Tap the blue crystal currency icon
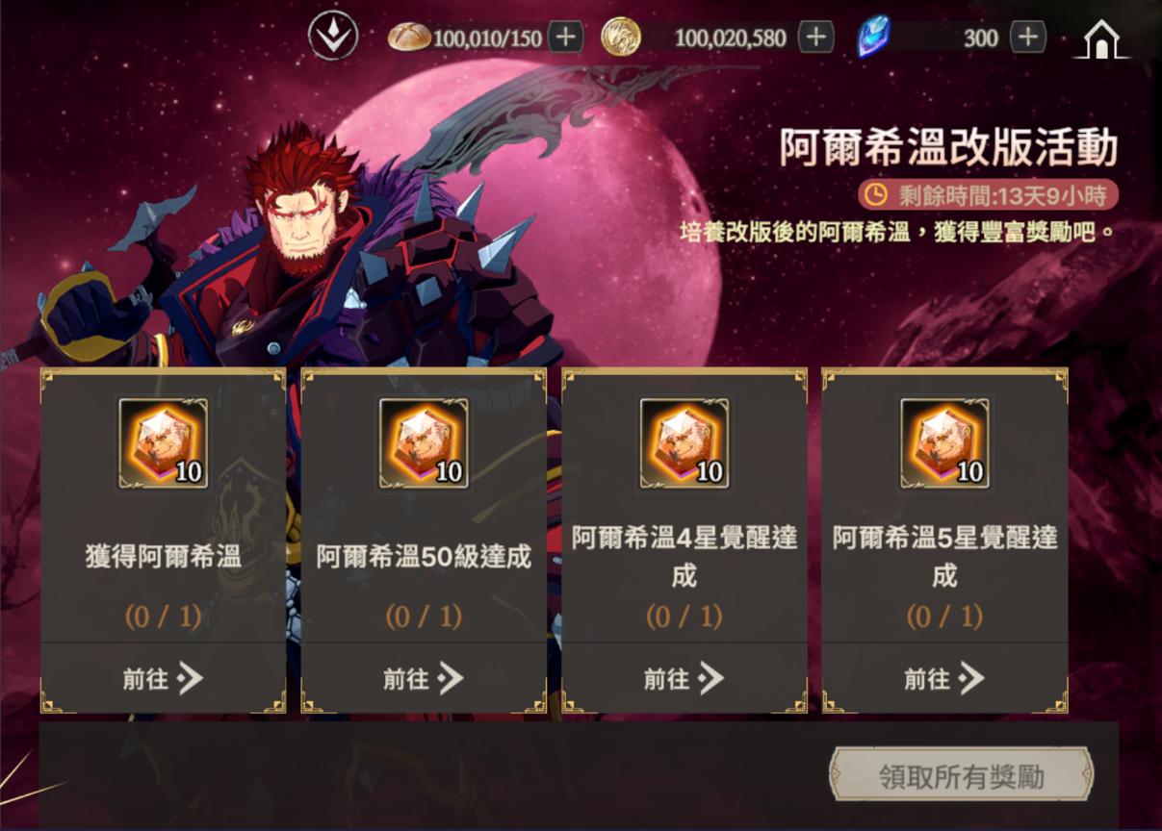The image size is (1162, 831). pos(873,38)
